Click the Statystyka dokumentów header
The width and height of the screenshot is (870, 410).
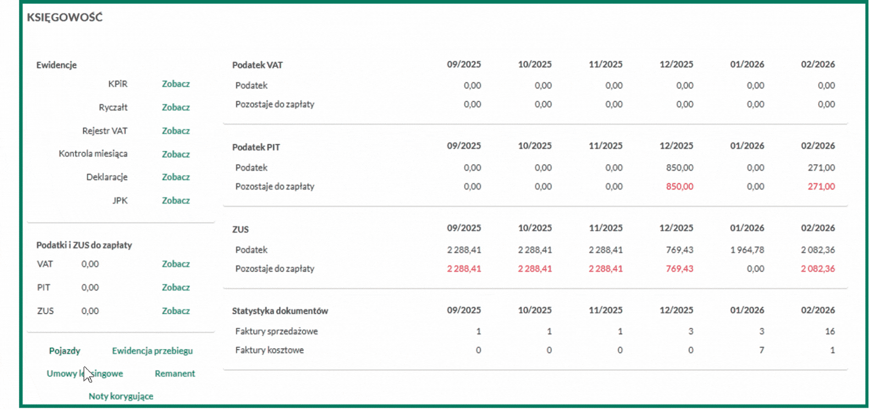[x=280, y=311]
